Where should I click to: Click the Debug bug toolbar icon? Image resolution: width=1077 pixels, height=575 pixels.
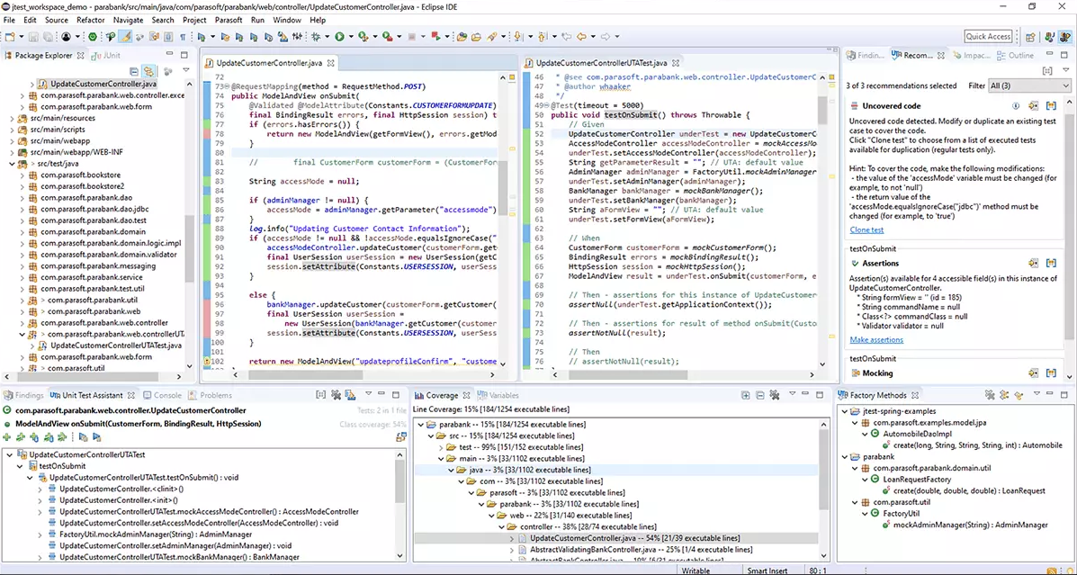(x=316, y=36)
